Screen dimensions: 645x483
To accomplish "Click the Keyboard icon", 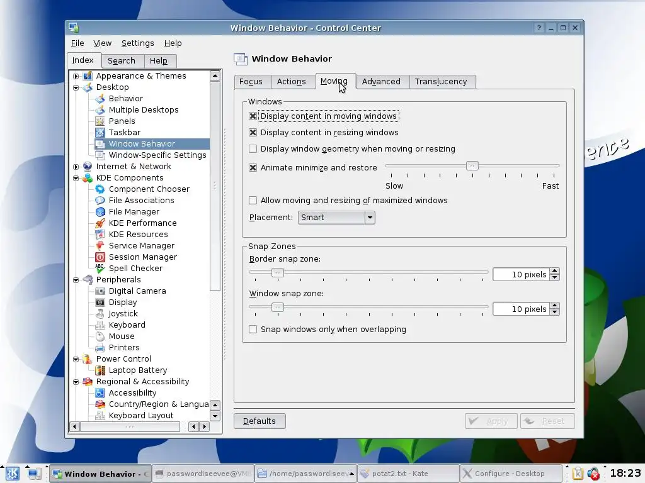I will (x=100, y=325).
